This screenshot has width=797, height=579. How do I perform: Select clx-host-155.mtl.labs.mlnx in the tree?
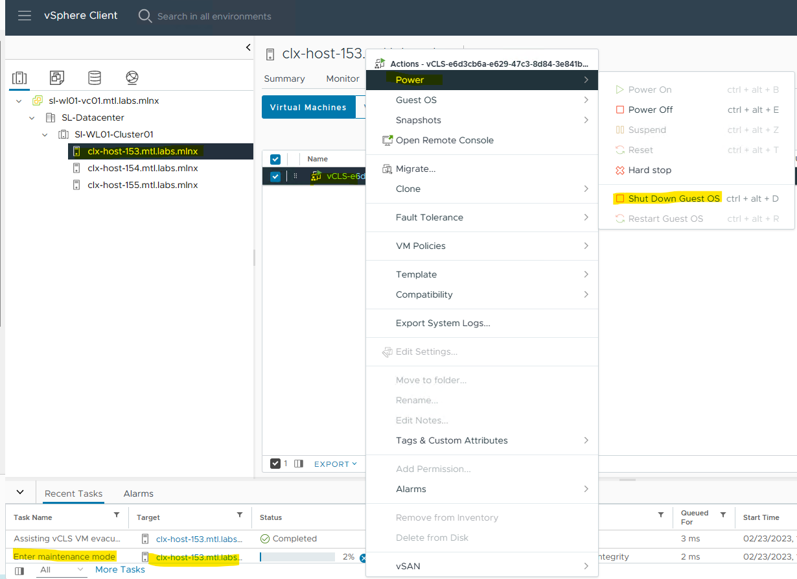click(x=143, y=185)
